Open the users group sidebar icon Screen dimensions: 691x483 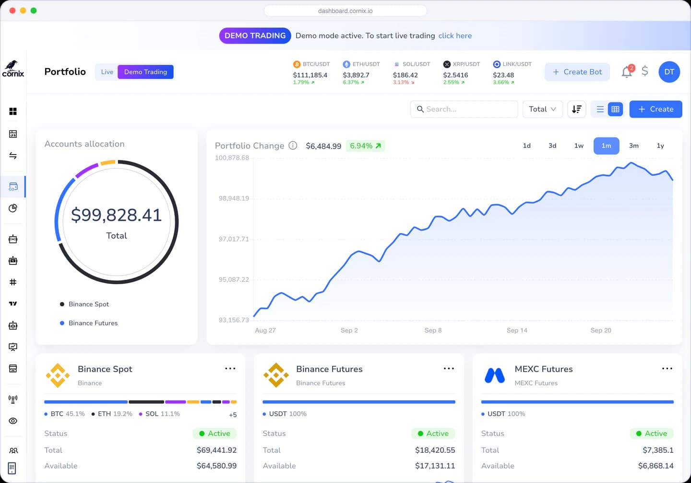point(13,450)
